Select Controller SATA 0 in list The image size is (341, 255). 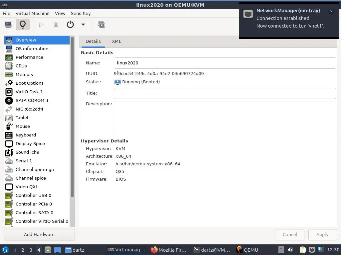tap(37, 213)
